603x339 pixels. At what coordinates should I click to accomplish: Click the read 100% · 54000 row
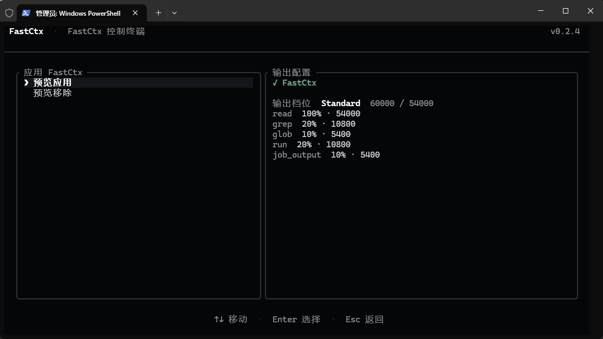pyautogui.click(x=316, y=114)
